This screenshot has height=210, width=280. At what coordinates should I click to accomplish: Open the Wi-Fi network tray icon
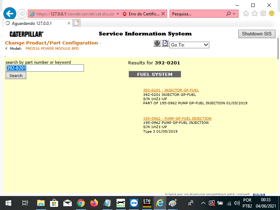tap(229, 203)
